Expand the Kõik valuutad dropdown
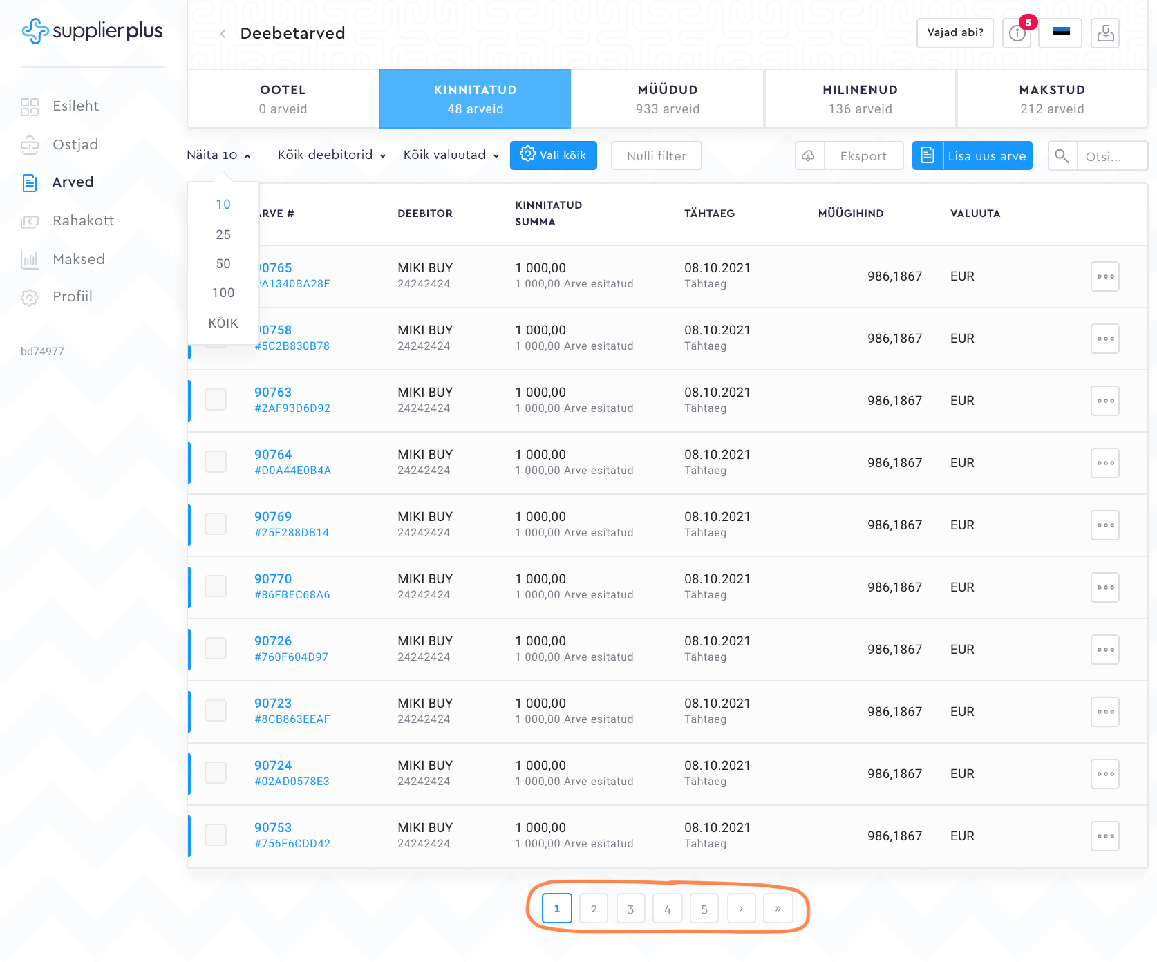Screen dimensions: 1157x962 pos(451,155)
